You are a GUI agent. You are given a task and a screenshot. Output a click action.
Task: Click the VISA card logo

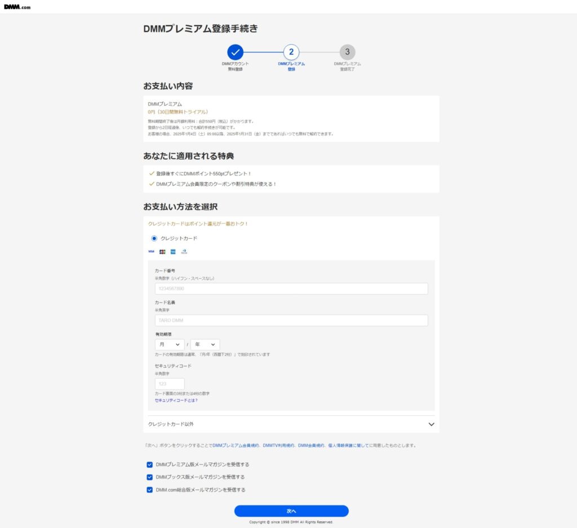151,252
